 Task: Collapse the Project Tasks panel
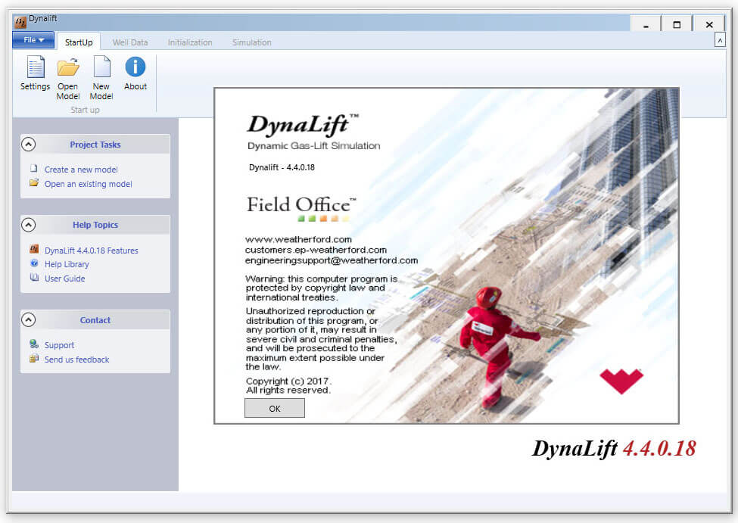[28, 143]
